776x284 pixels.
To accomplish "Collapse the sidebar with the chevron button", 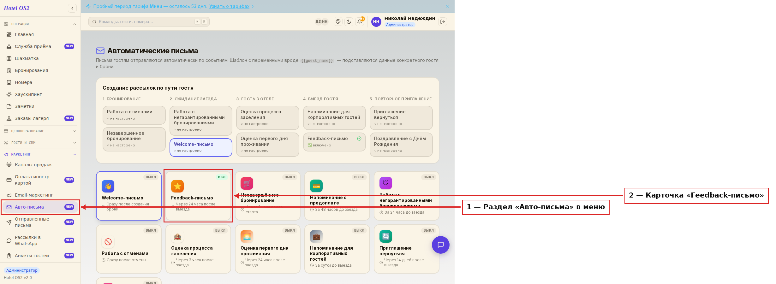I will [x=72, y=8].
